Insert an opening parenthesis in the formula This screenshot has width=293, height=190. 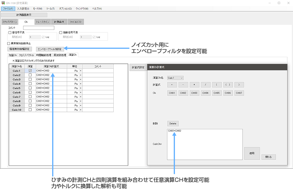coord(217,85)
